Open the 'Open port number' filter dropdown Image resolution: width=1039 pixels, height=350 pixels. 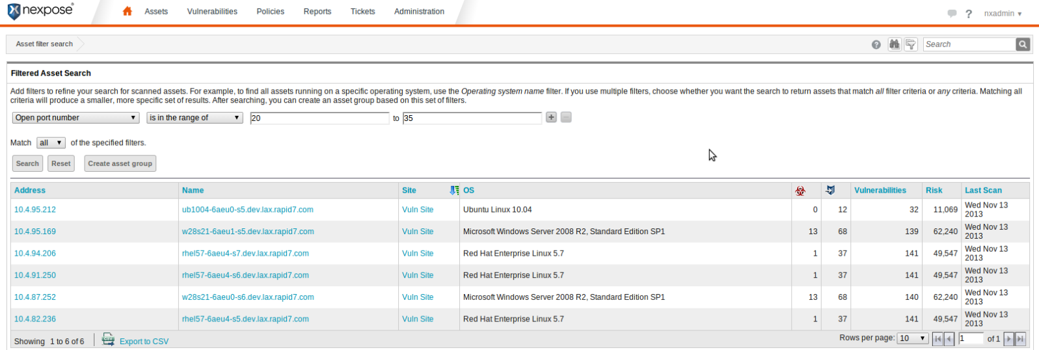(75, 118)
